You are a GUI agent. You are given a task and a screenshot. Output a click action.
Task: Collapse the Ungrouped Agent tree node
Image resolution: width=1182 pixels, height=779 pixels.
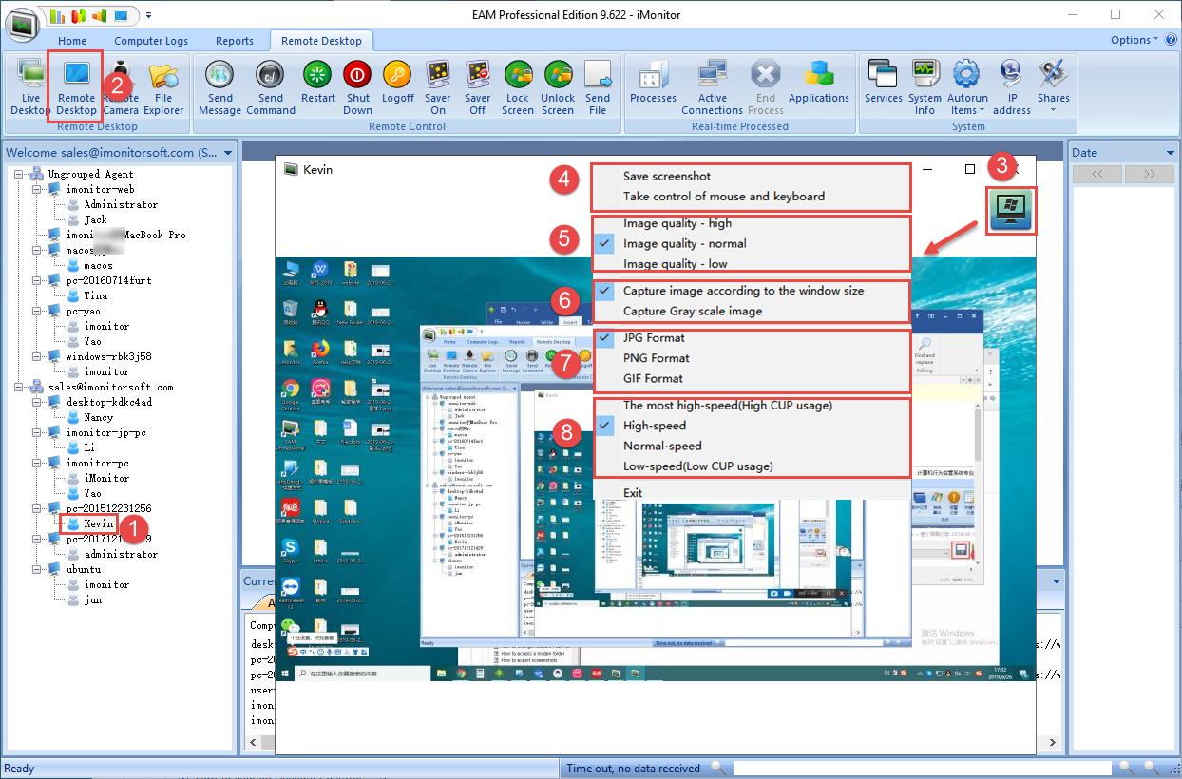click(21, 174)
